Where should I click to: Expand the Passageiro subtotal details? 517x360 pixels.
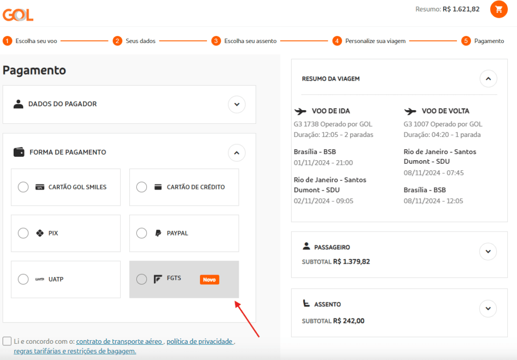click(x=488, y=251)
